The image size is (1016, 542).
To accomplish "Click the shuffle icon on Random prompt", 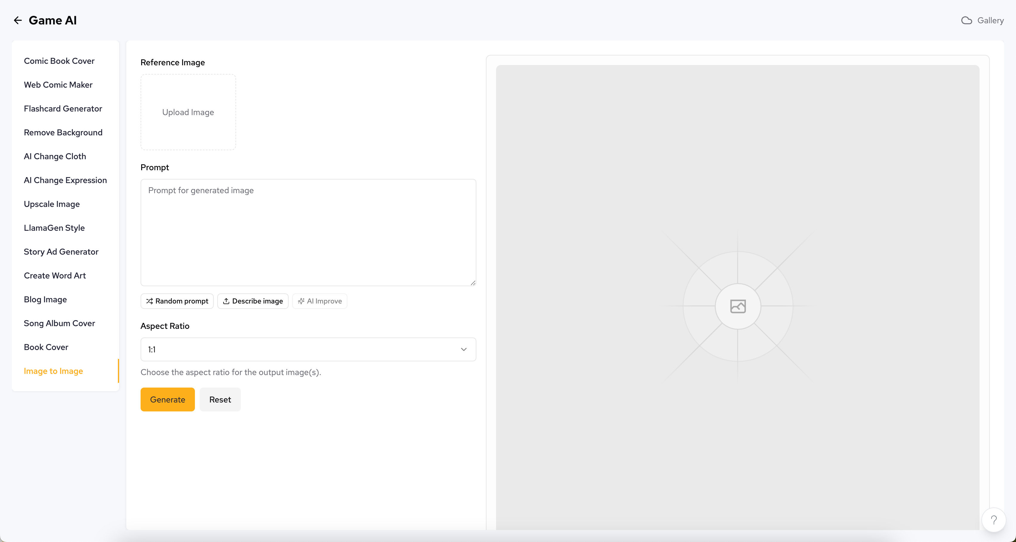I will pos(150,301).
